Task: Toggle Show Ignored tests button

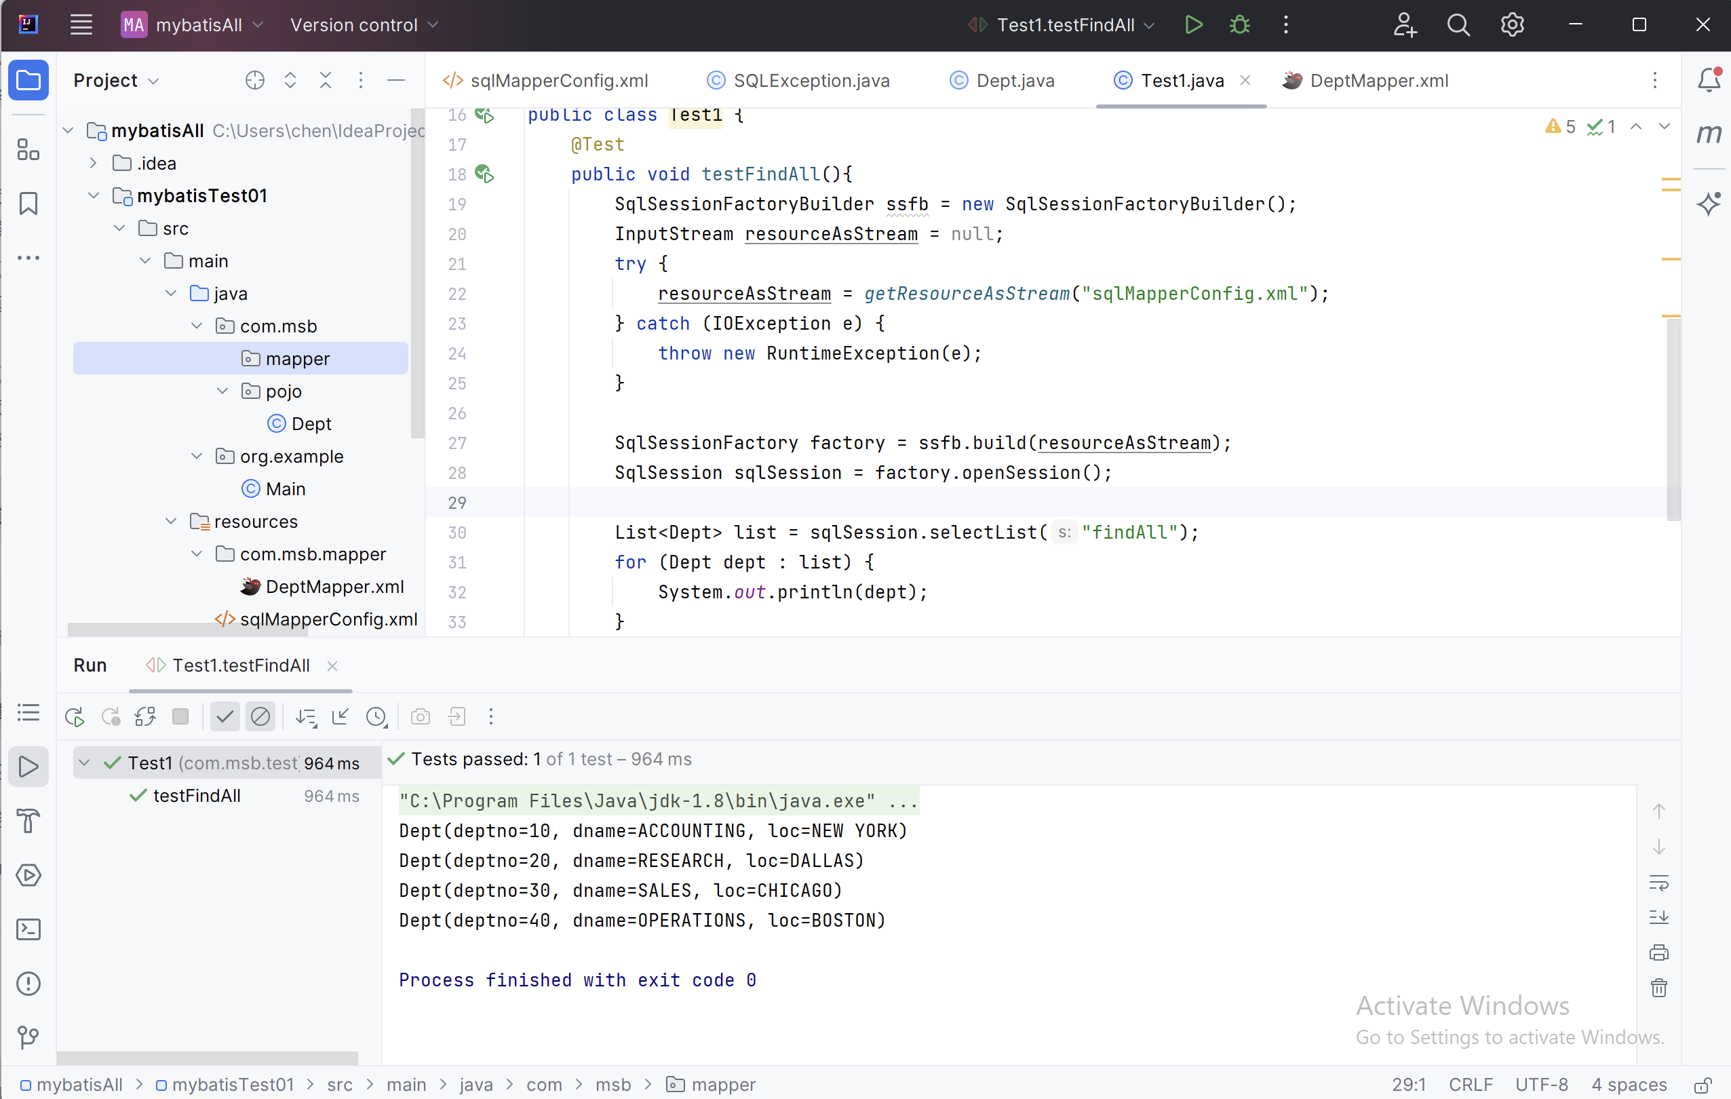Action: (x=260, y=716)
